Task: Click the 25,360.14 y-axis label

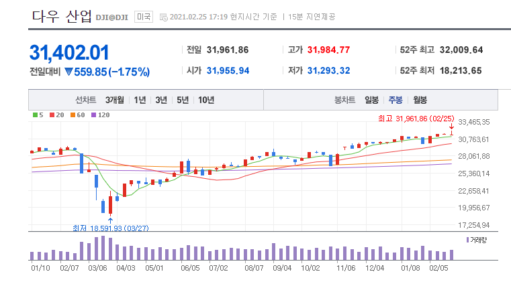Action: click(x=474, y=173)
